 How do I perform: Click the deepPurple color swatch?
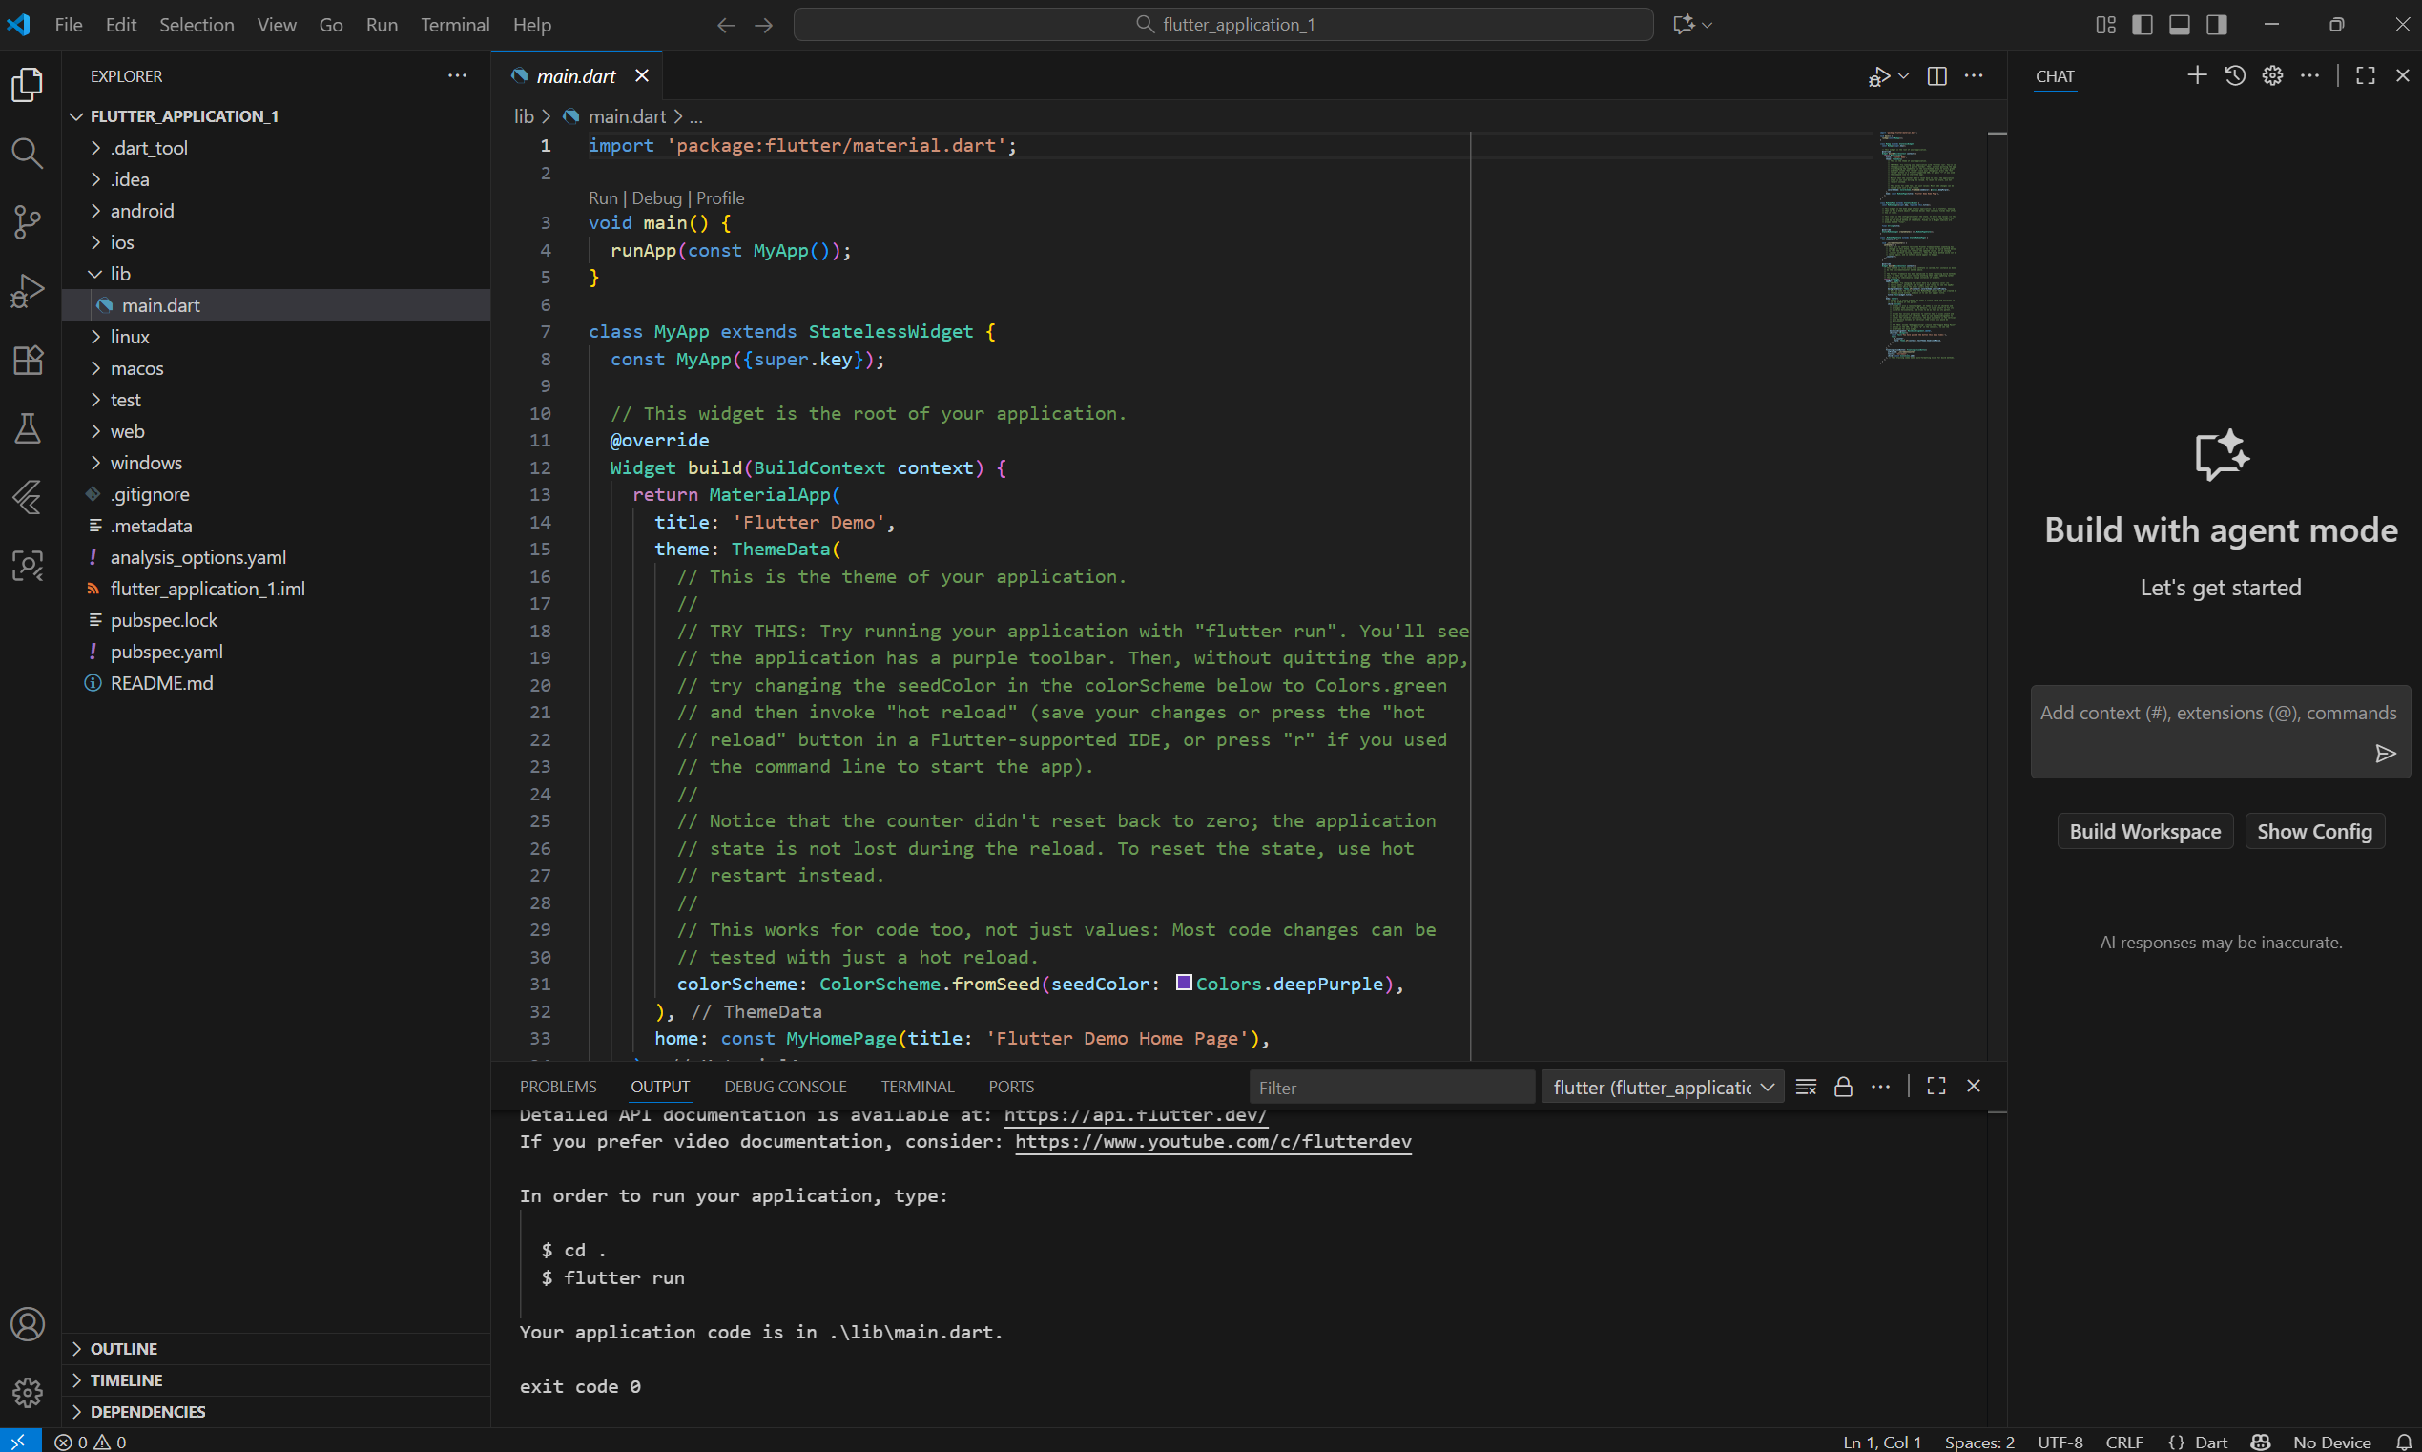(1183, 983)
